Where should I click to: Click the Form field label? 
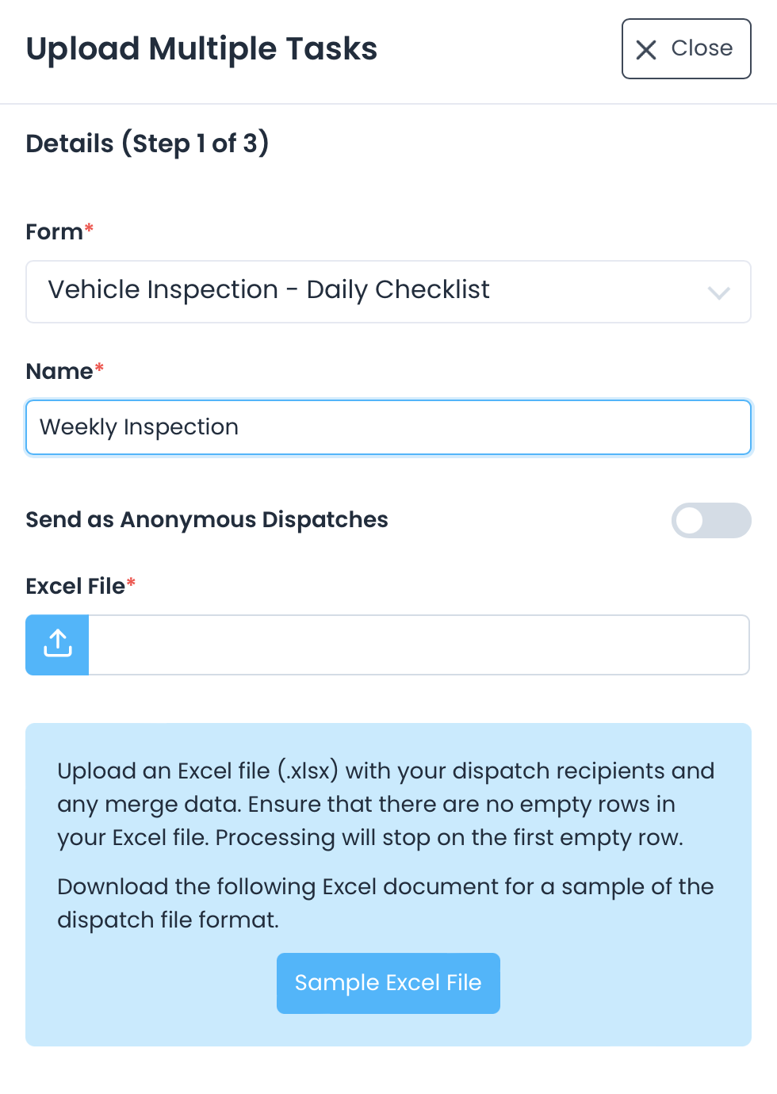pos(52,231)
